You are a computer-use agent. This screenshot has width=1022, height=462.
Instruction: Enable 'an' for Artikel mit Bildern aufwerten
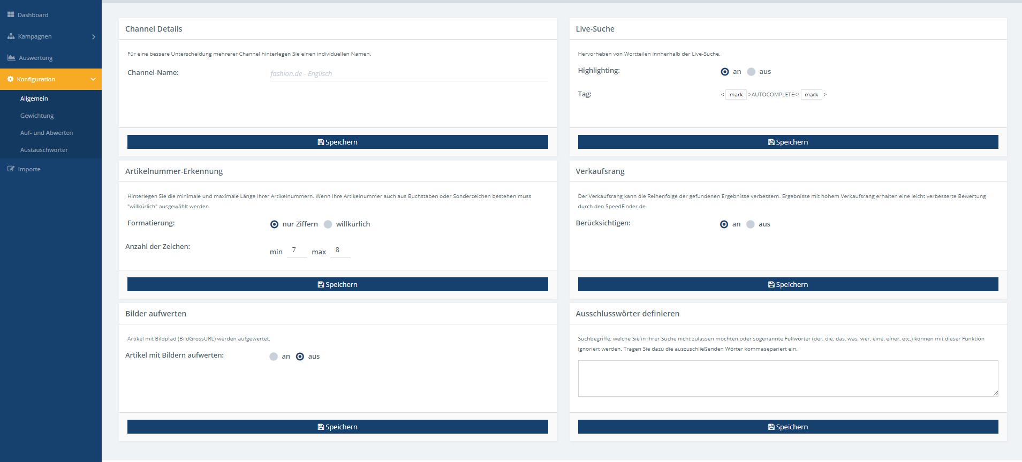click(x=274, y=357)
